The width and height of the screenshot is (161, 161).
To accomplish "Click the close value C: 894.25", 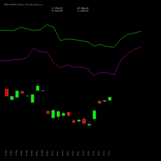I will [x=57, y=8].
